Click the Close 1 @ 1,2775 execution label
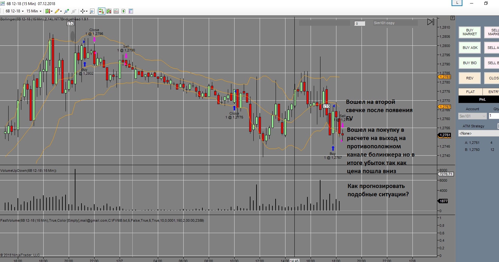The width and height of the screenshot is (499, 262). point(234,115)
